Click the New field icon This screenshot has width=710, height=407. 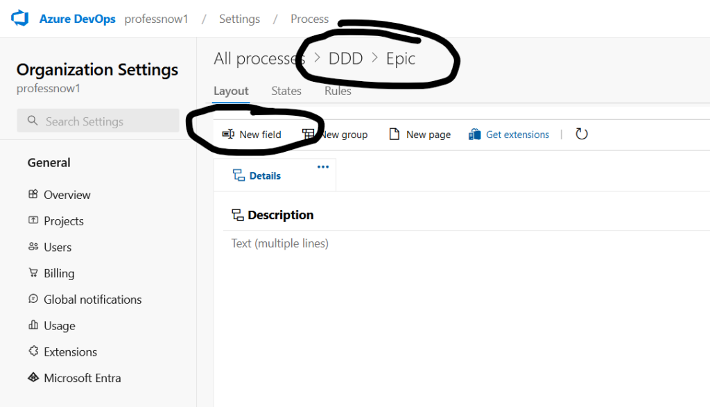228,135
